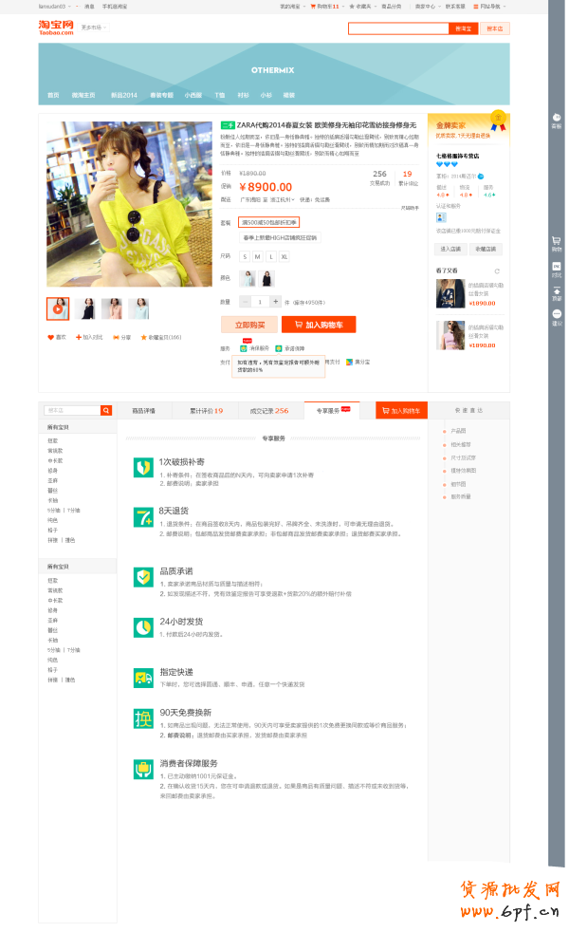The width and height of the screenshot is (569, 932).
Task: Expand the 我的淘宝 dropdown
Action: coord(293,7)
